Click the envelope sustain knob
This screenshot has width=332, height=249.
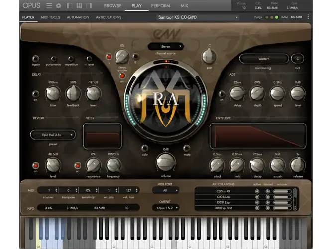[278, 165]
